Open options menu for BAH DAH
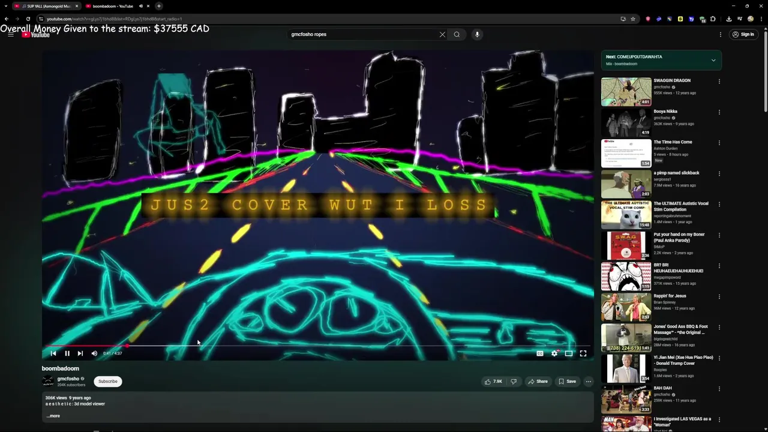 pos(719,389)
